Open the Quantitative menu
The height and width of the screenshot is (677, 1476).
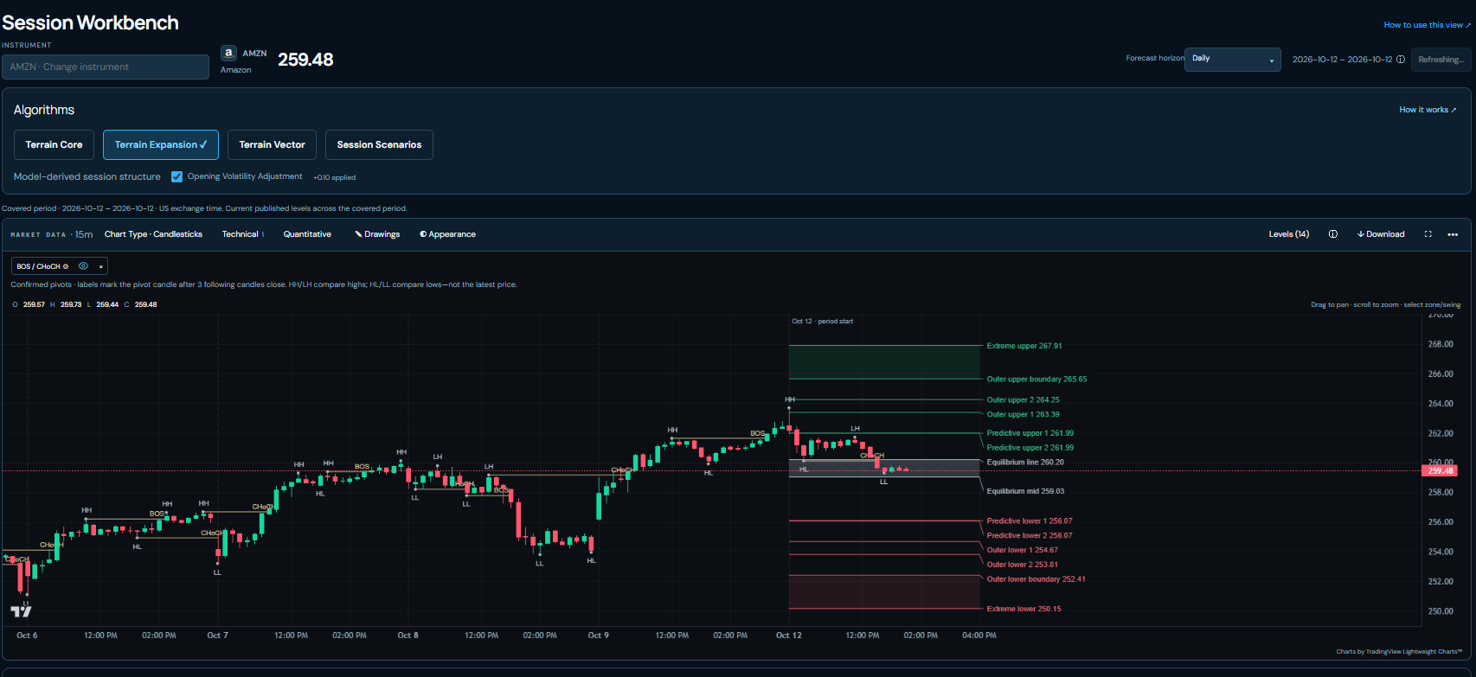coord(307,234)
